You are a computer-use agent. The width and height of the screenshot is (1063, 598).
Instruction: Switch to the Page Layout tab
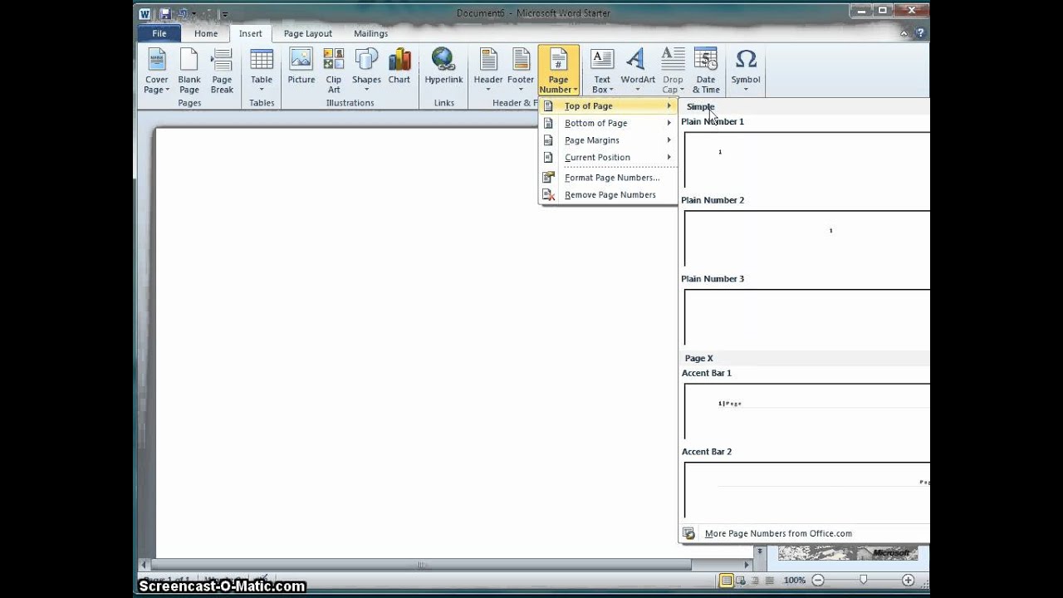307,33
